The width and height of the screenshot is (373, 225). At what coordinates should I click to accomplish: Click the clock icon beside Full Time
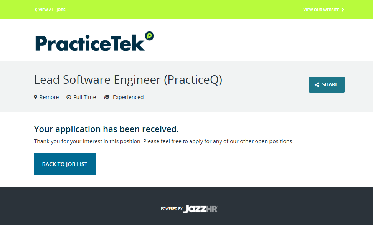coord(69,97)
